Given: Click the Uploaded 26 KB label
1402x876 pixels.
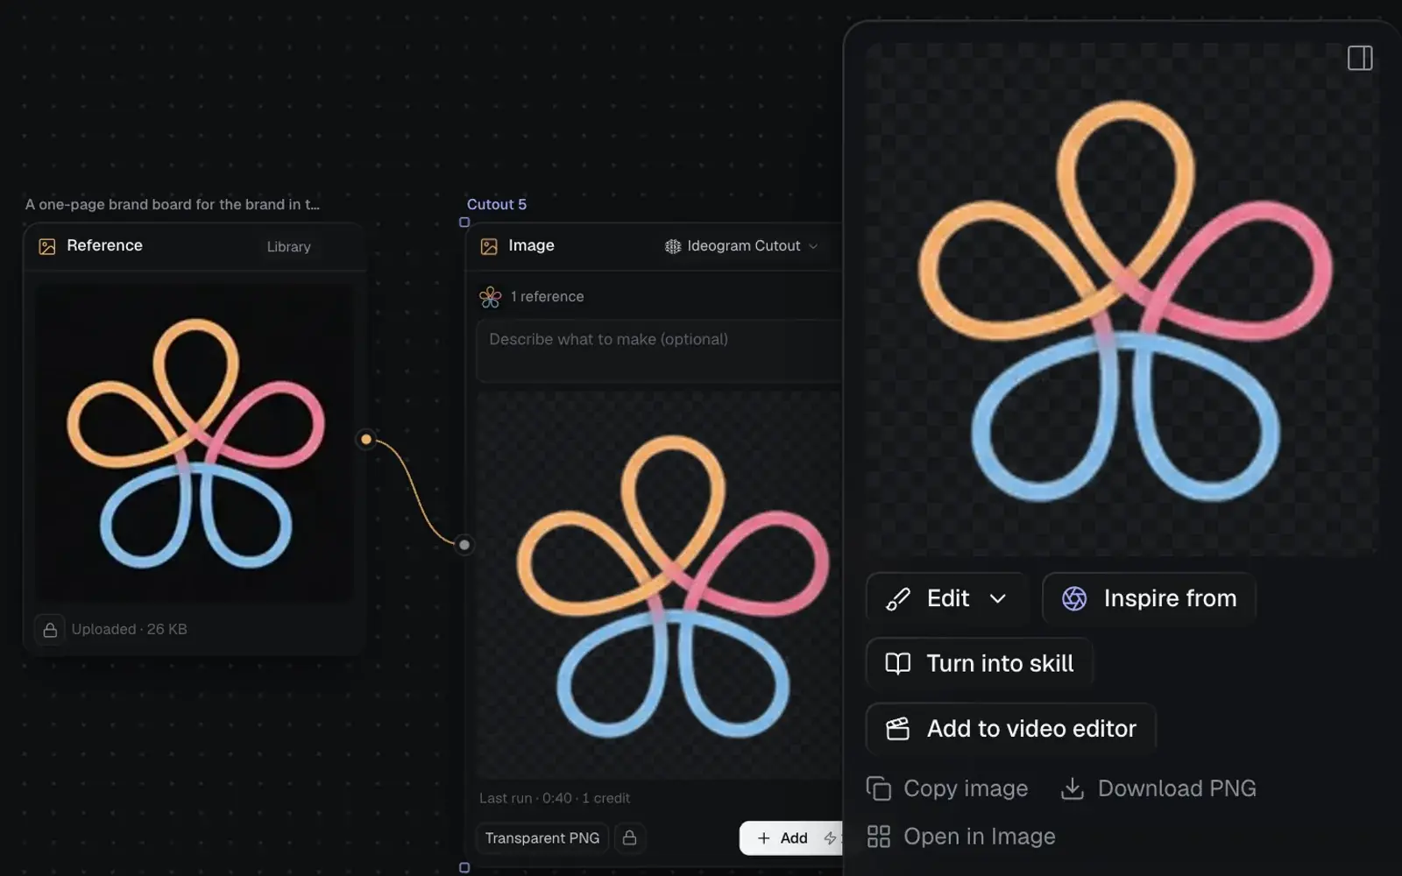Looking at the screenshot, I should [129, 629].
